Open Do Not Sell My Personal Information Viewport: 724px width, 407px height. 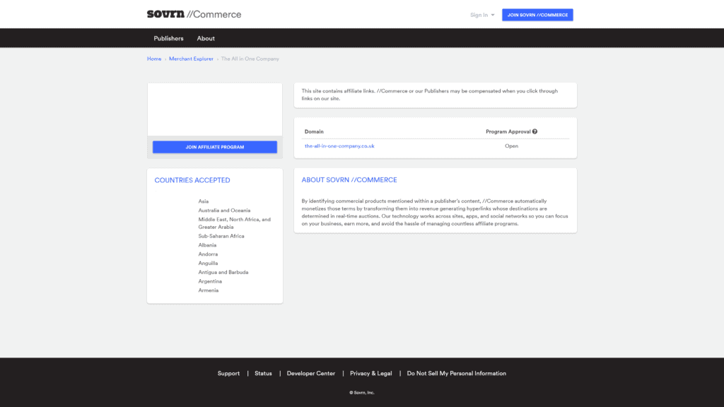point(456,373)
